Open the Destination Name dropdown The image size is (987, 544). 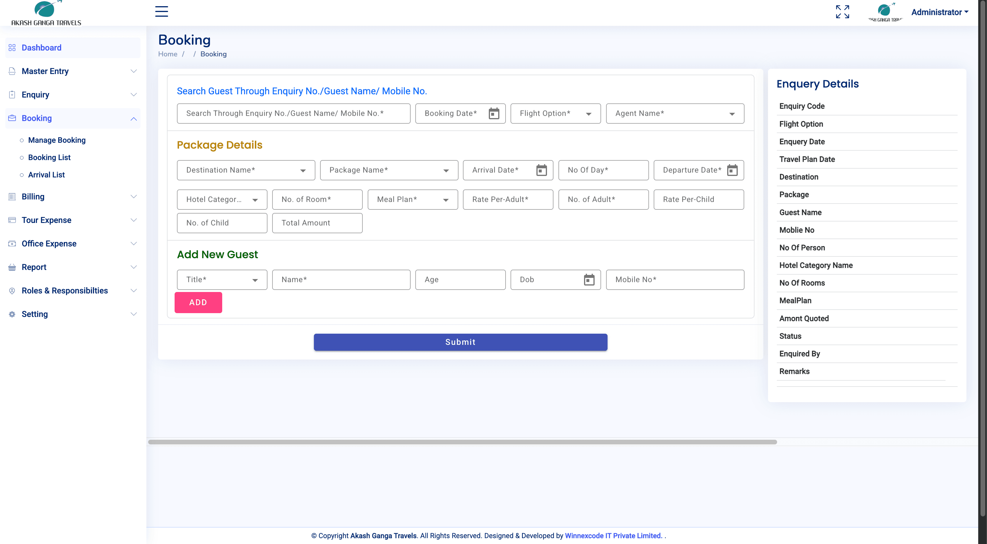click(x=246, y=170)
